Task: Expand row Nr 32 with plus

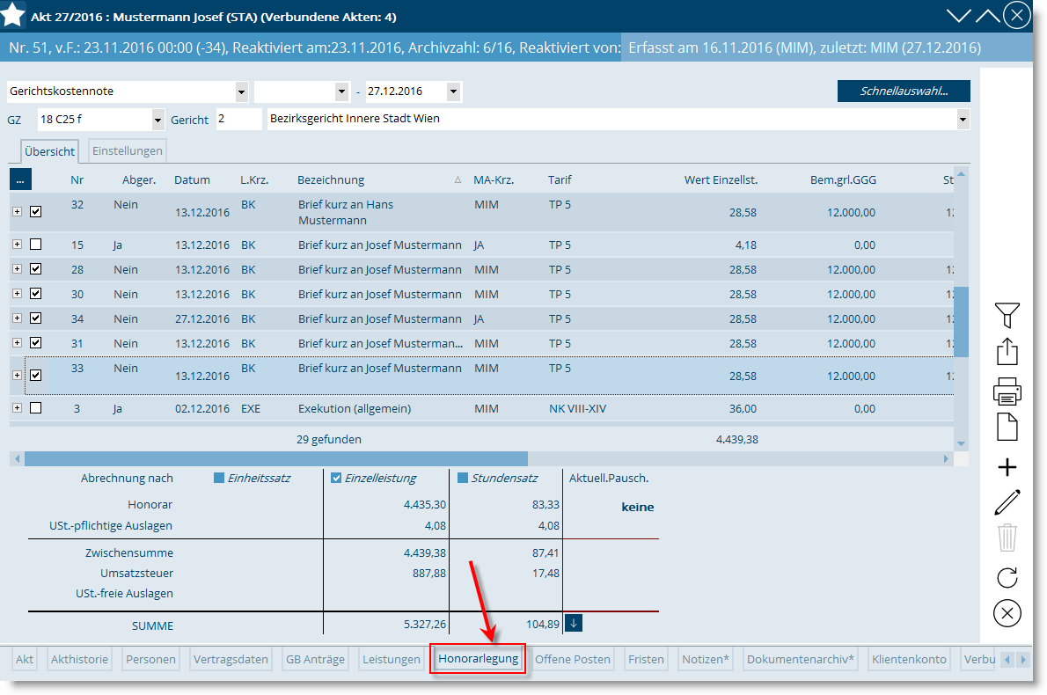Action: [x=18, y=212]
